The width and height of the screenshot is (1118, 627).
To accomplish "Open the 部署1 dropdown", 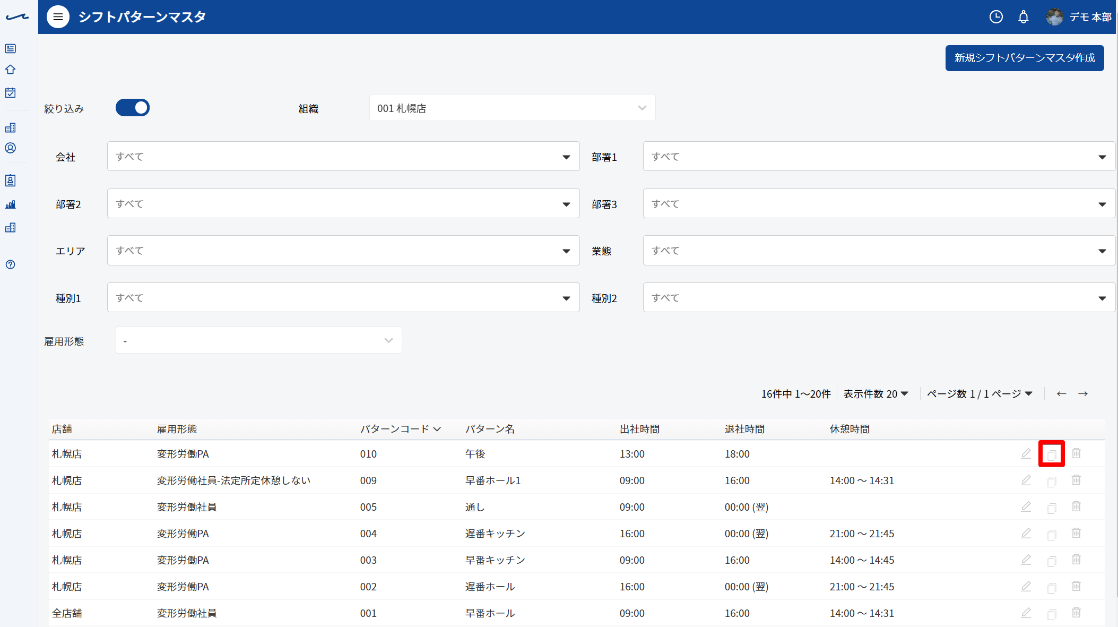I will 879,156.
